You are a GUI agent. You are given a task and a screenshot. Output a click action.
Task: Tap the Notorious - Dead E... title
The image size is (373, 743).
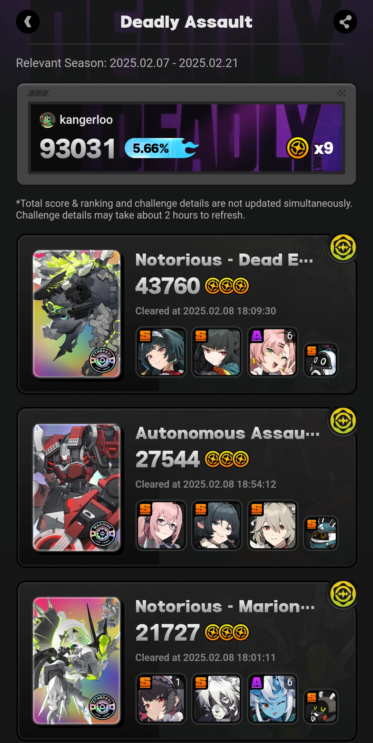[224, 260]
